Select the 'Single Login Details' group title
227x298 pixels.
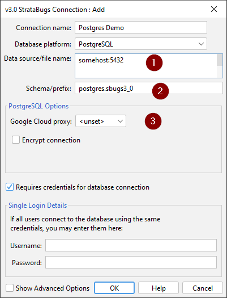pos(38,205)
